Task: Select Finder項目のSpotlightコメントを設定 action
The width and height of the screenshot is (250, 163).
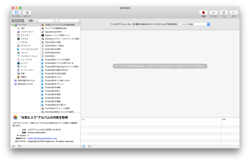Action: coord(60,67)
